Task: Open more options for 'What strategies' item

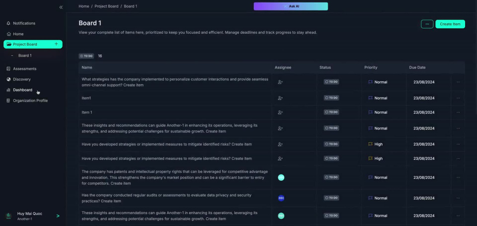Action: [458, 82]
